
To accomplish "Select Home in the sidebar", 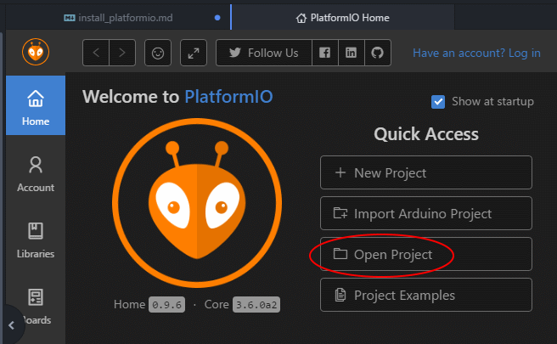I will [x=36, y=105].
